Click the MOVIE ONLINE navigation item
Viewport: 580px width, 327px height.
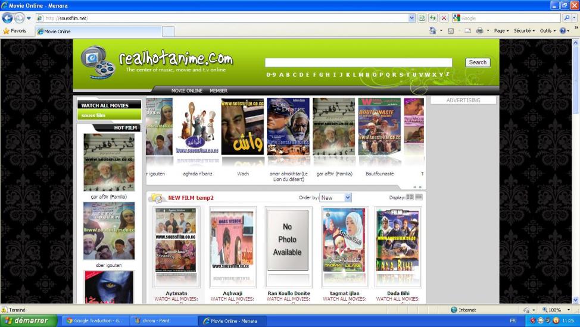pyautogui.click(x=187, y=91)
